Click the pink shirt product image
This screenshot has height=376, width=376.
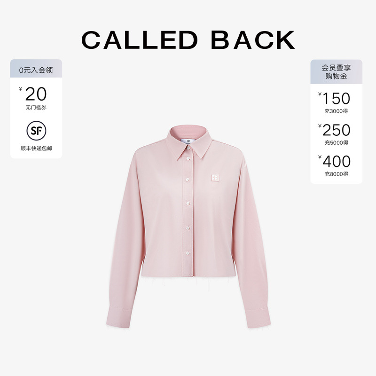coord(188,226)
